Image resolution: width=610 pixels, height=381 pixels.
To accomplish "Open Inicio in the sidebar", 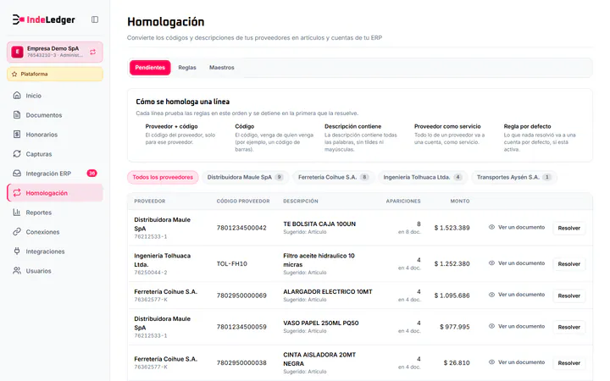I will (x=55, y=95).
